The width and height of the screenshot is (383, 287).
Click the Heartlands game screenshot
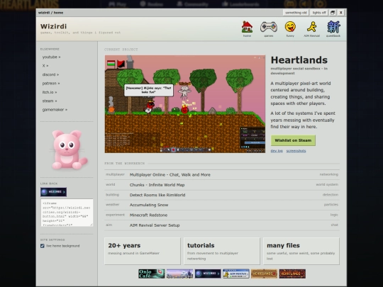(185, 104)
